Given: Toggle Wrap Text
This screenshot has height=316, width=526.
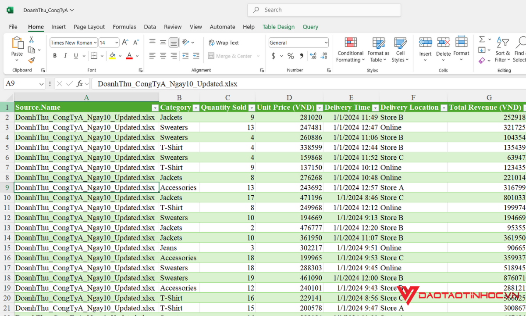Looking at the screenshot, I should click(223, 43).
